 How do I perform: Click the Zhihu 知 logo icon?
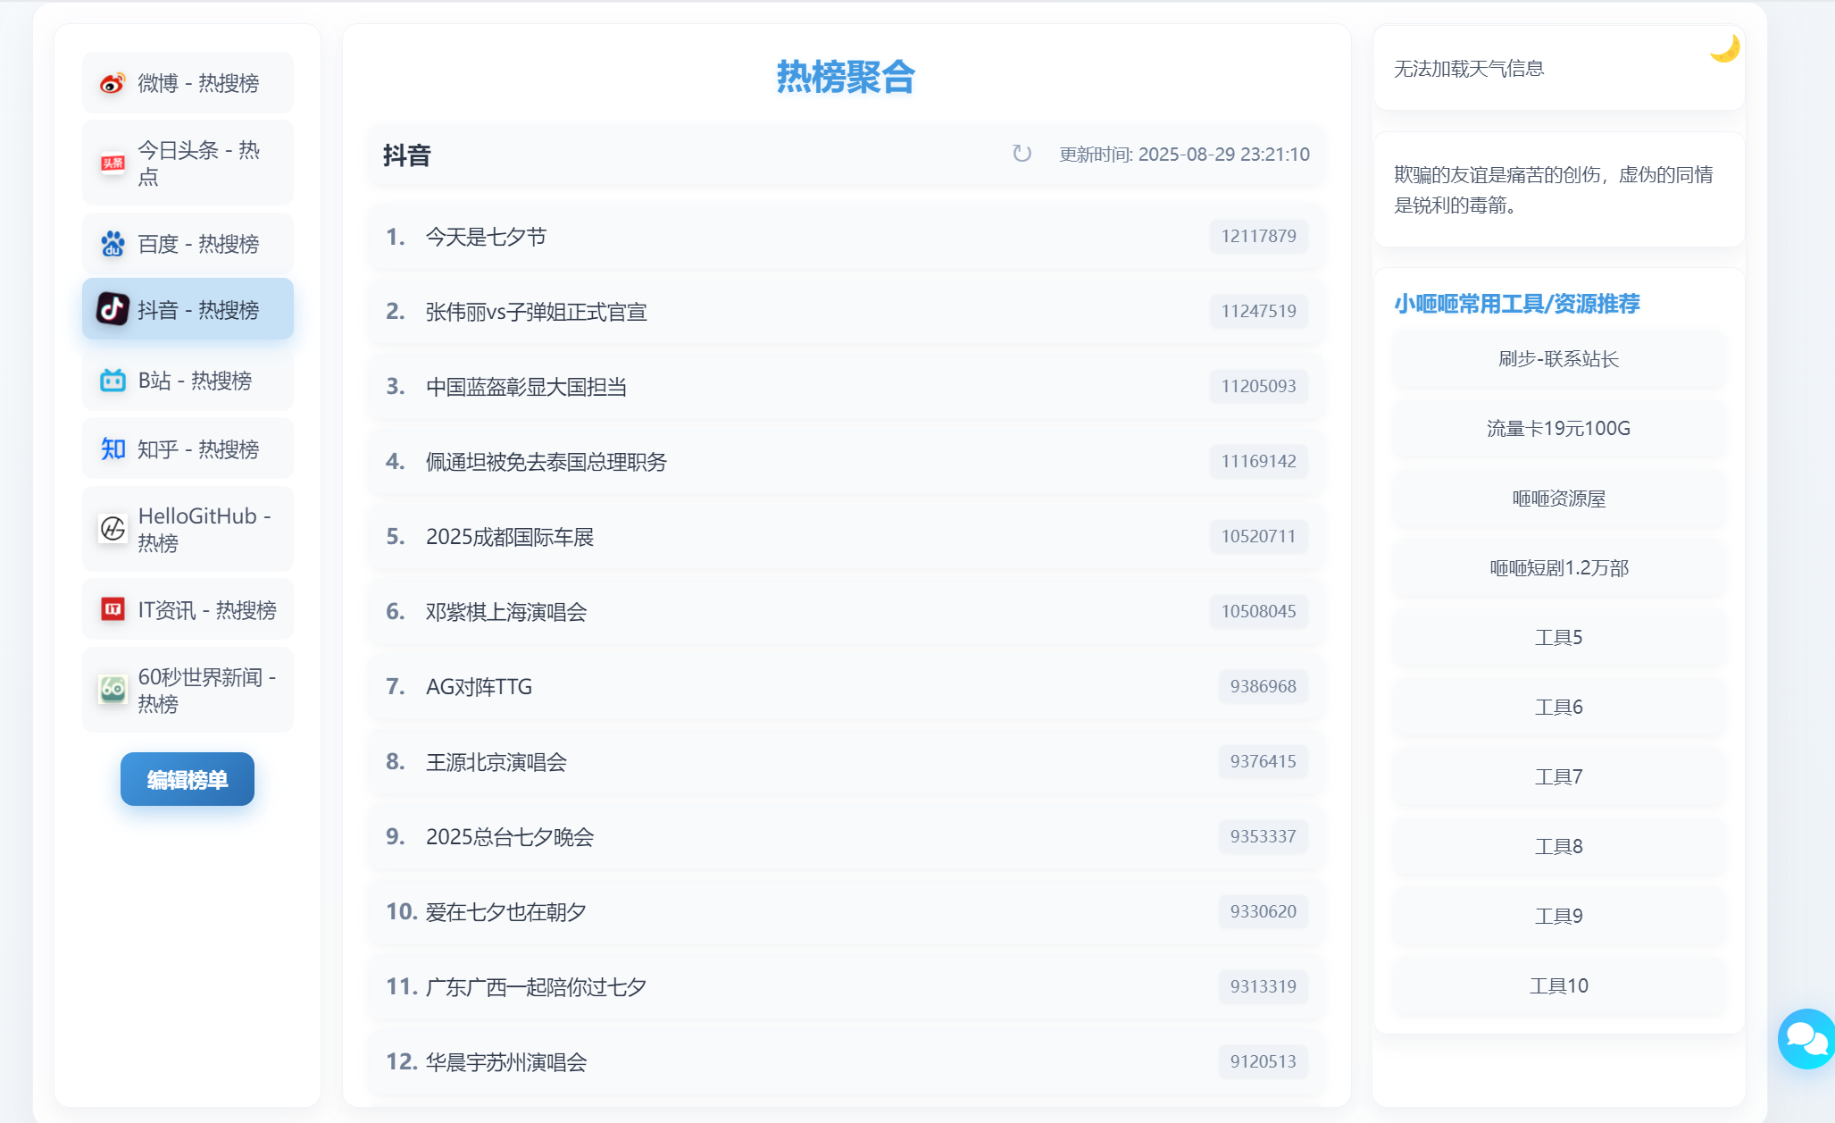click(113, 448)
